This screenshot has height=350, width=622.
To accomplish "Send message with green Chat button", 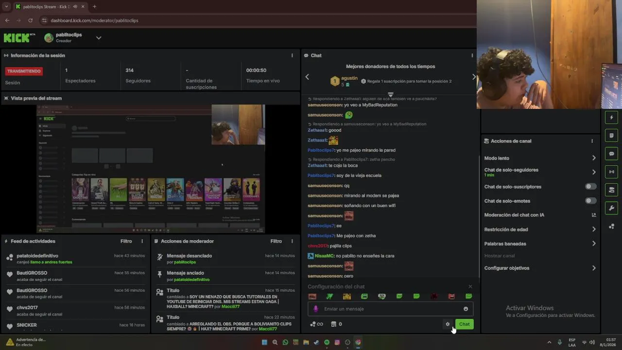I will (x=465, y=324).
